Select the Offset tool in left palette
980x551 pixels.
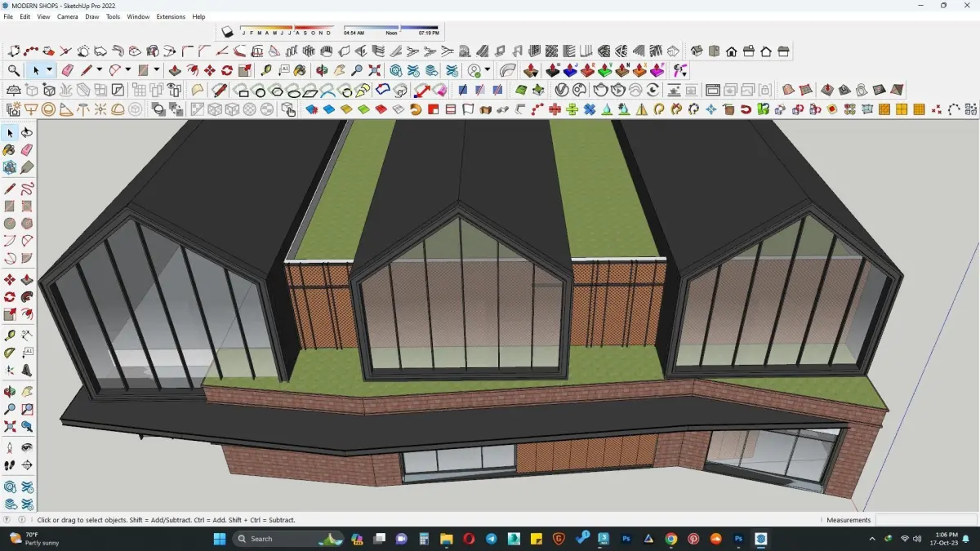27,314
